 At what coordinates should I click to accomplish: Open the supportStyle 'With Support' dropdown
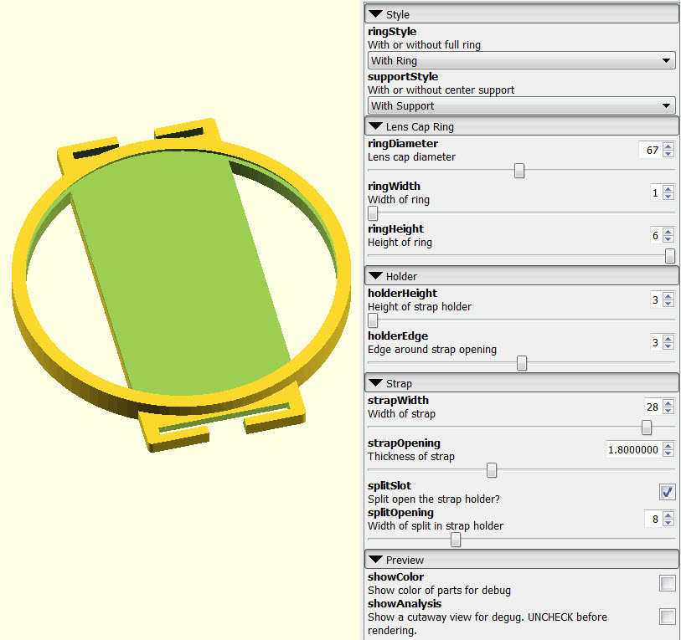tap(521, 106)
